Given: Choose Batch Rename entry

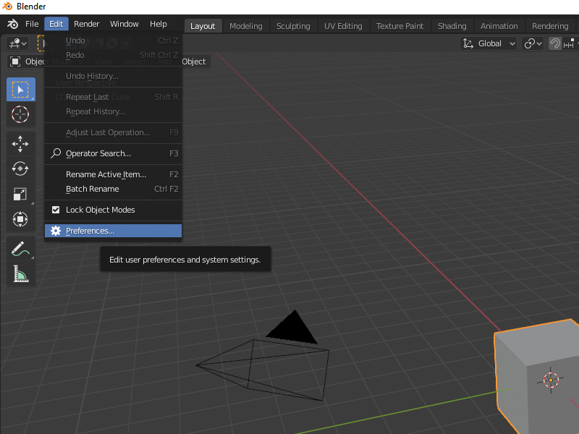Looking at the screenshot, I should [113, 189].
